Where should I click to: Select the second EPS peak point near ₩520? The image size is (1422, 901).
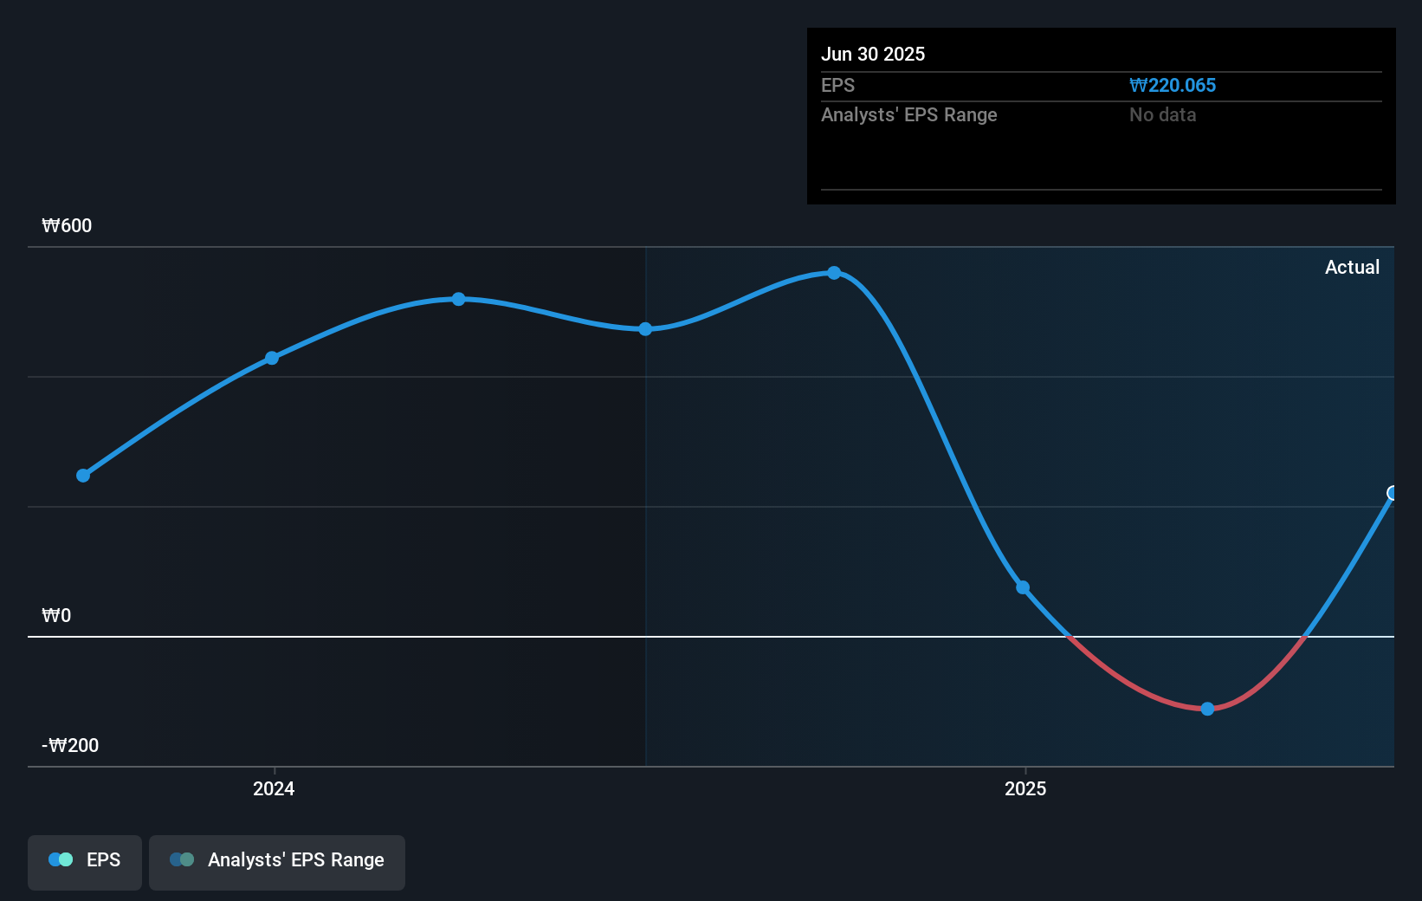[458, 299]
